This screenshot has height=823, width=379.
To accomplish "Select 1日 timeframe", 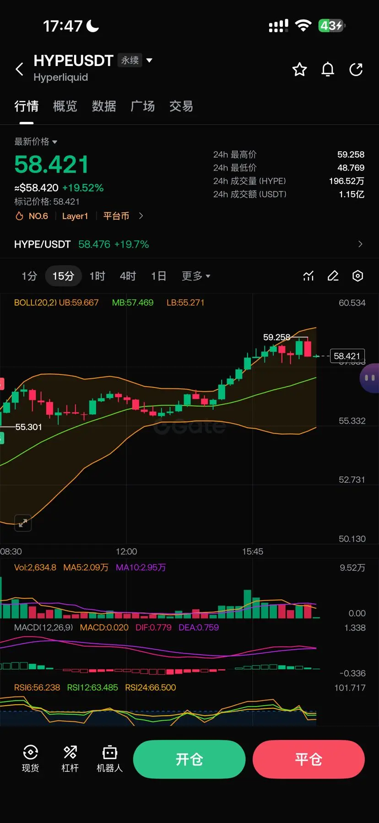I will point(158,276).
